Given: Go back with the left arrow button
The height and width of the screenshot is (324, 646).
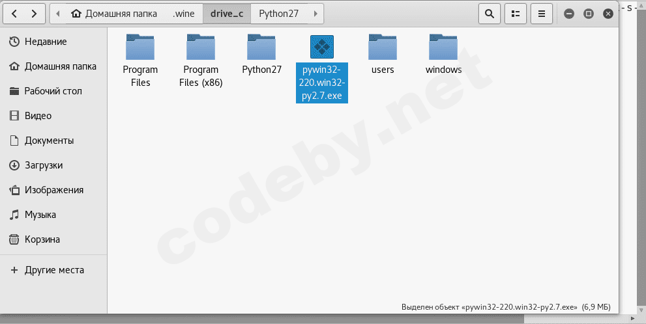Looking at the screenshot, I should 14,14.
